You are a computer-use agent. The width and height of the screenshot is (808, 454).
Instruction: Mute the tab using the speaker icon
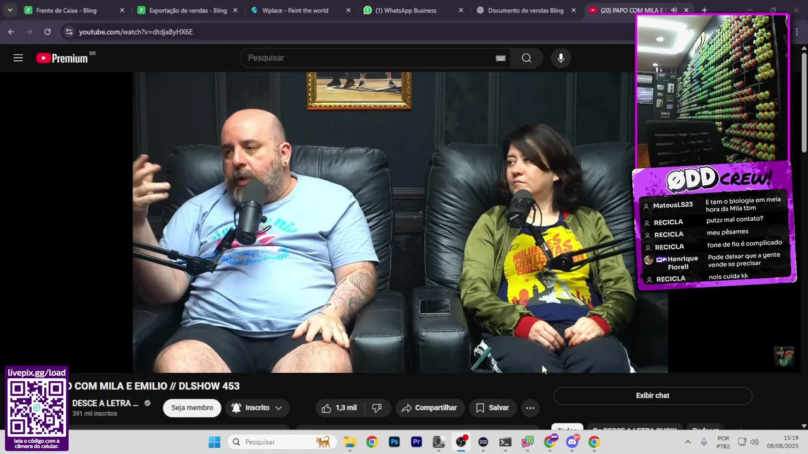(674, 10)
